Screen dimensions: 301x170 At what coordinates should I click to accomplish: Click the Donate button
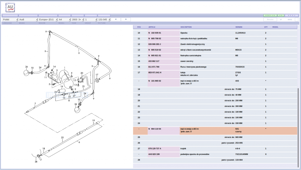point(270,19)
